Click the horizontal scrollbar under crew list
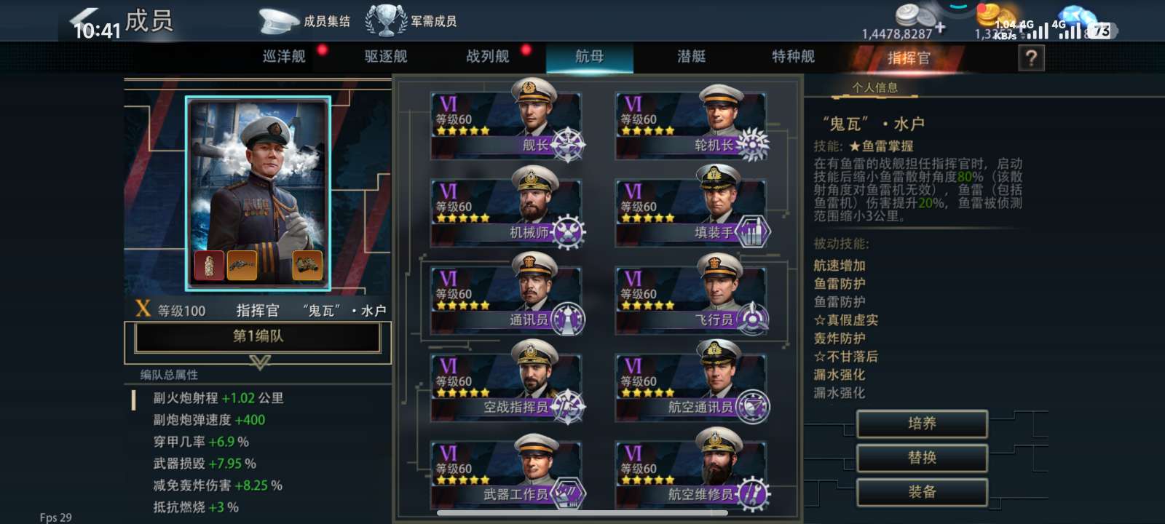1165x524 pixels. 582,513
